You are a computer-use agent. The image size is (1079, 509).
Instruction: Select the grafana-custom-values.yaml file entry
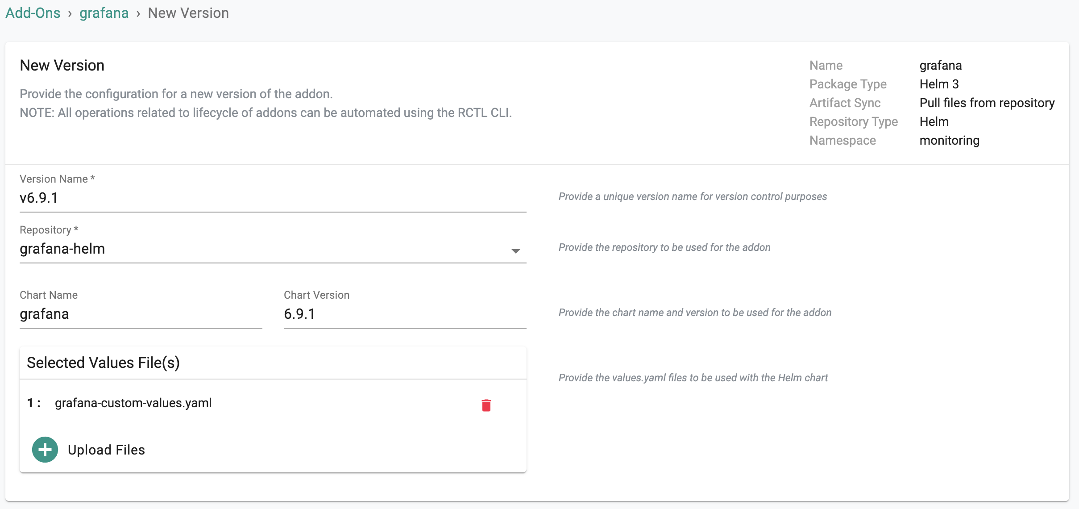click(x=133, y=403)
